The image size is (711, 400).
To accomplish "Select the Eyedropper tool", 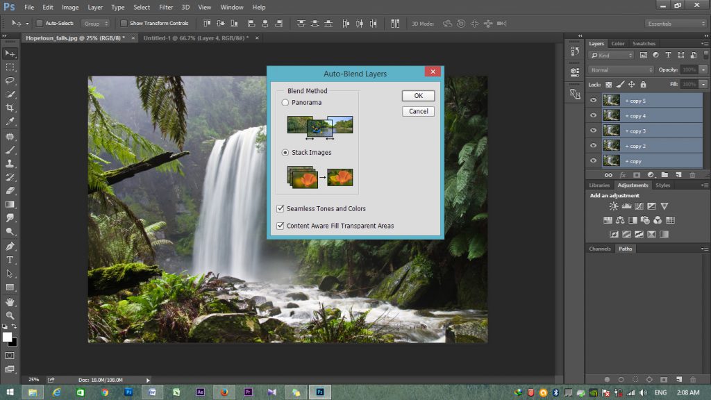I will 10,122.
